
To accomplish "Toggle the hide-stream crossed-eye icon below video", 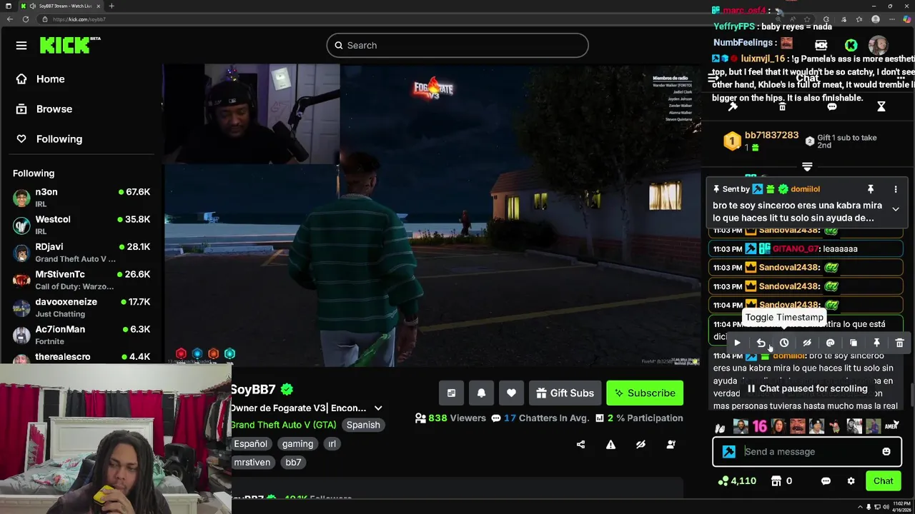I will point(640,445).
